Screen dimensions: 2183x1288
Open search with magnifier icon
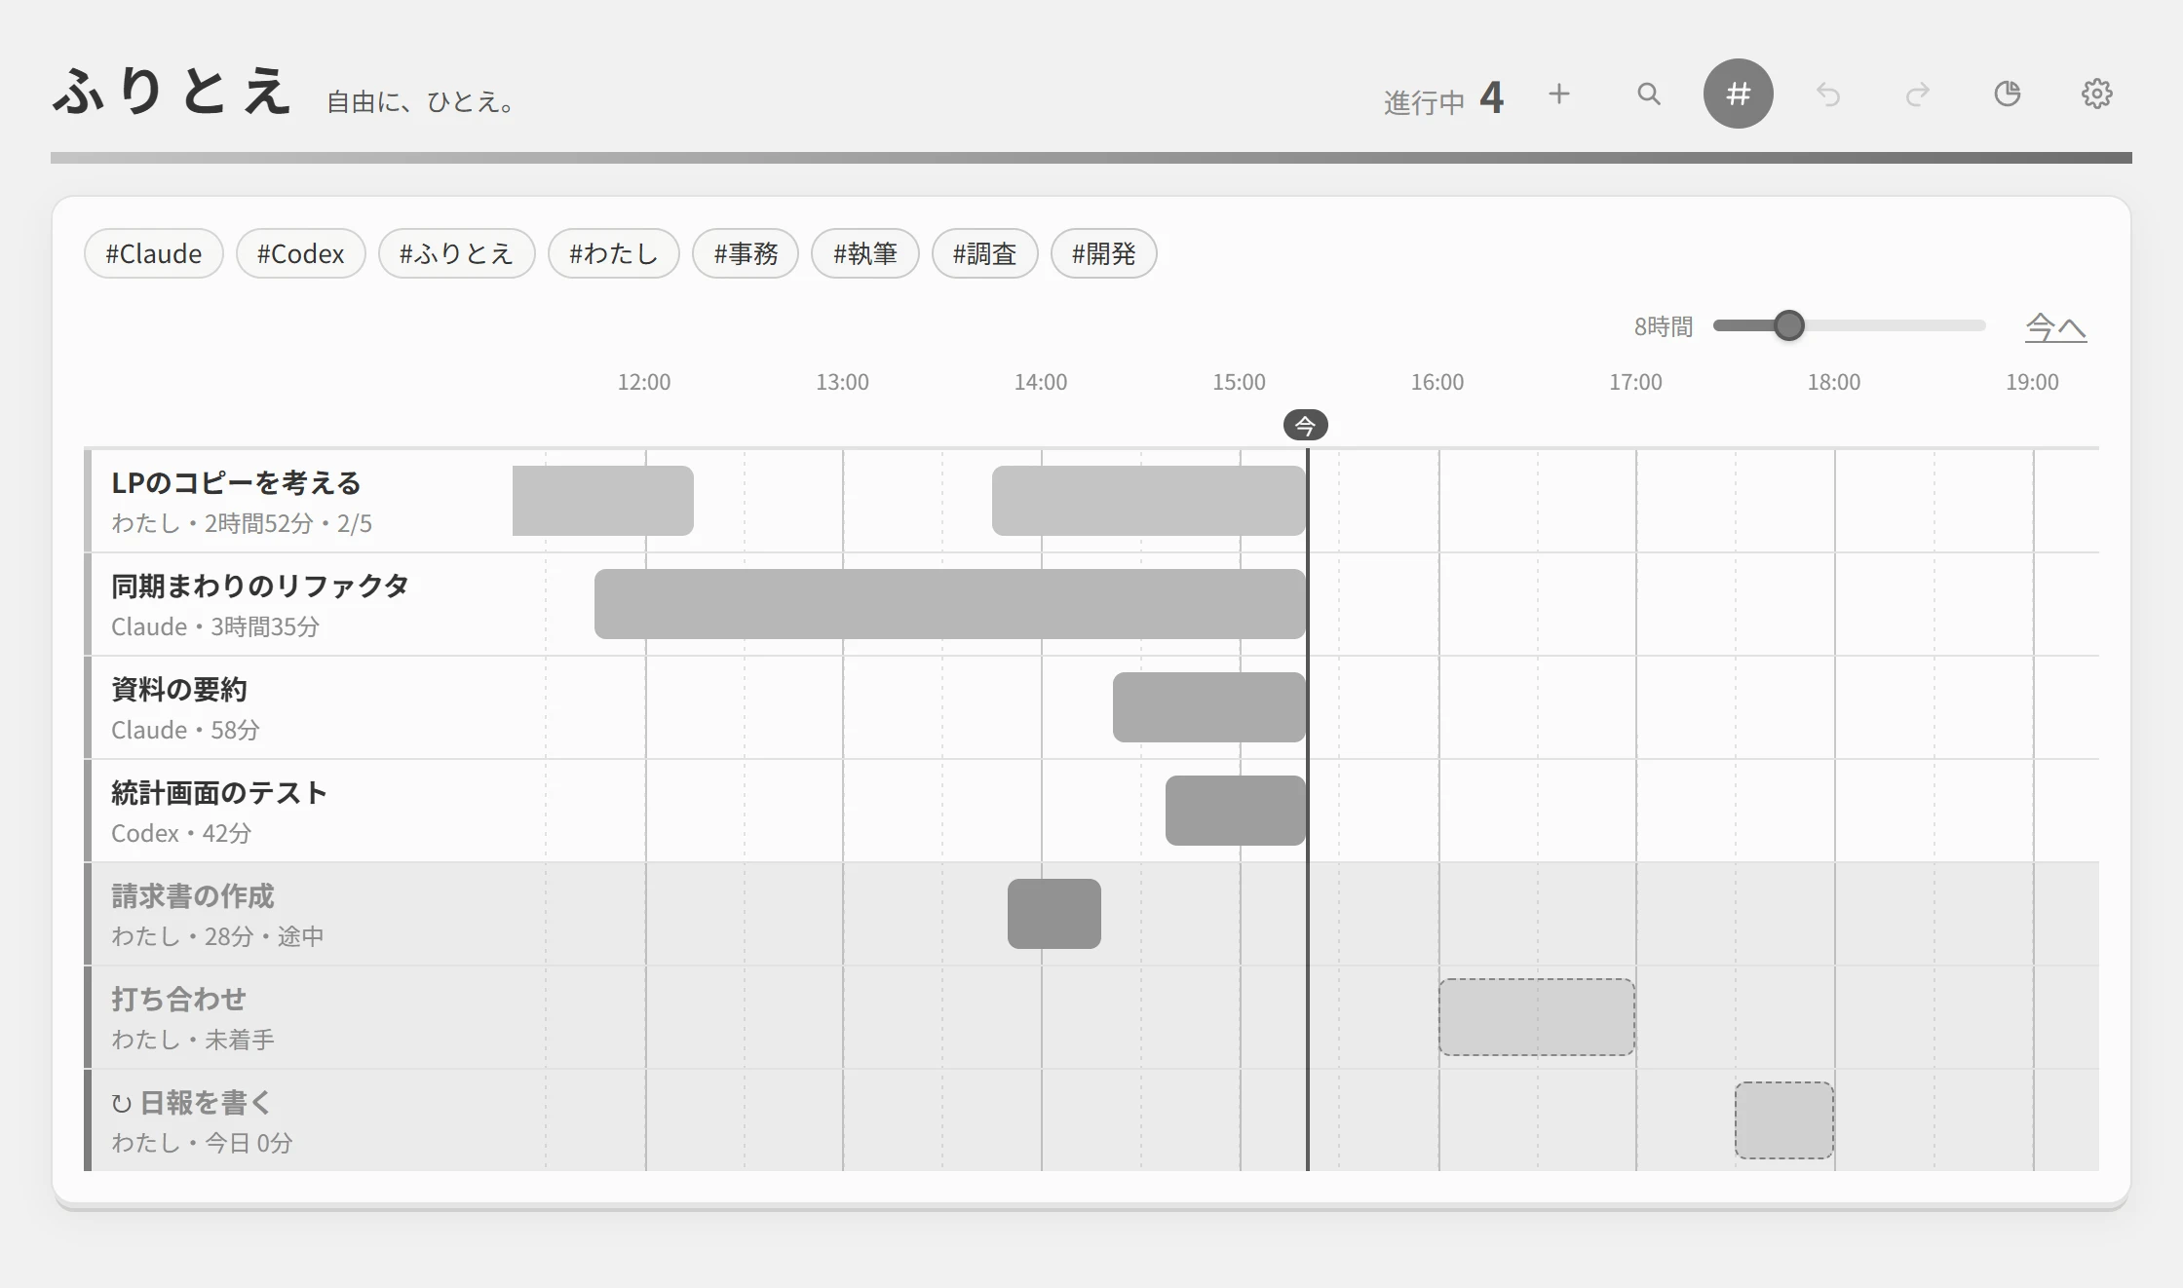tap(1649, 94)
